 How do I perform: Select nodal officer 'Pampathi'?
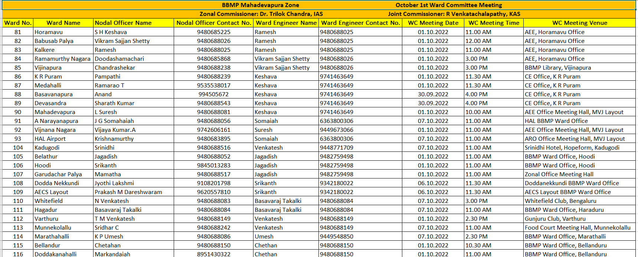point(134,77)
